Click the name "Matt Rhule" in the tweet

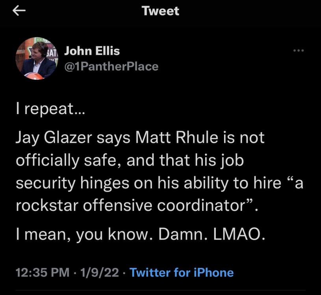(170, 138)
